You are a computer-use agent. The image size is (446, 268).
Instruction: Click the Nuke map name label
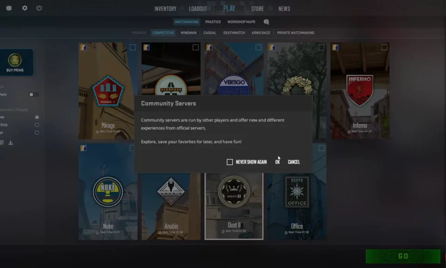pos(108,226)
